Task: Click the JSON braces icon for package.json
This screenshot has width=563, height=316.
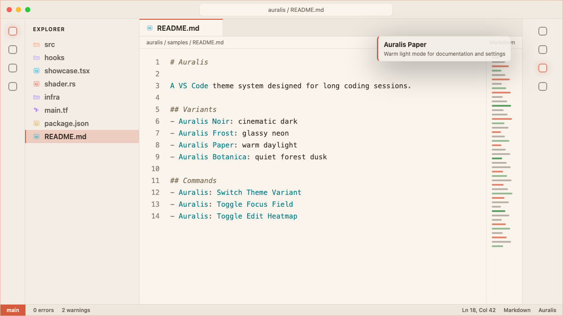Action: point(37,123)
